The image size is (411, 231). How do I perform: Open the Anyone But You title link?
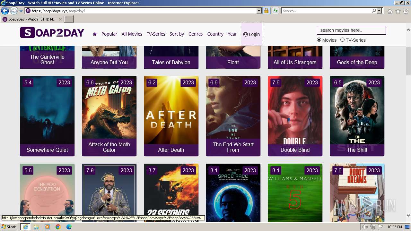pos(109,62)
